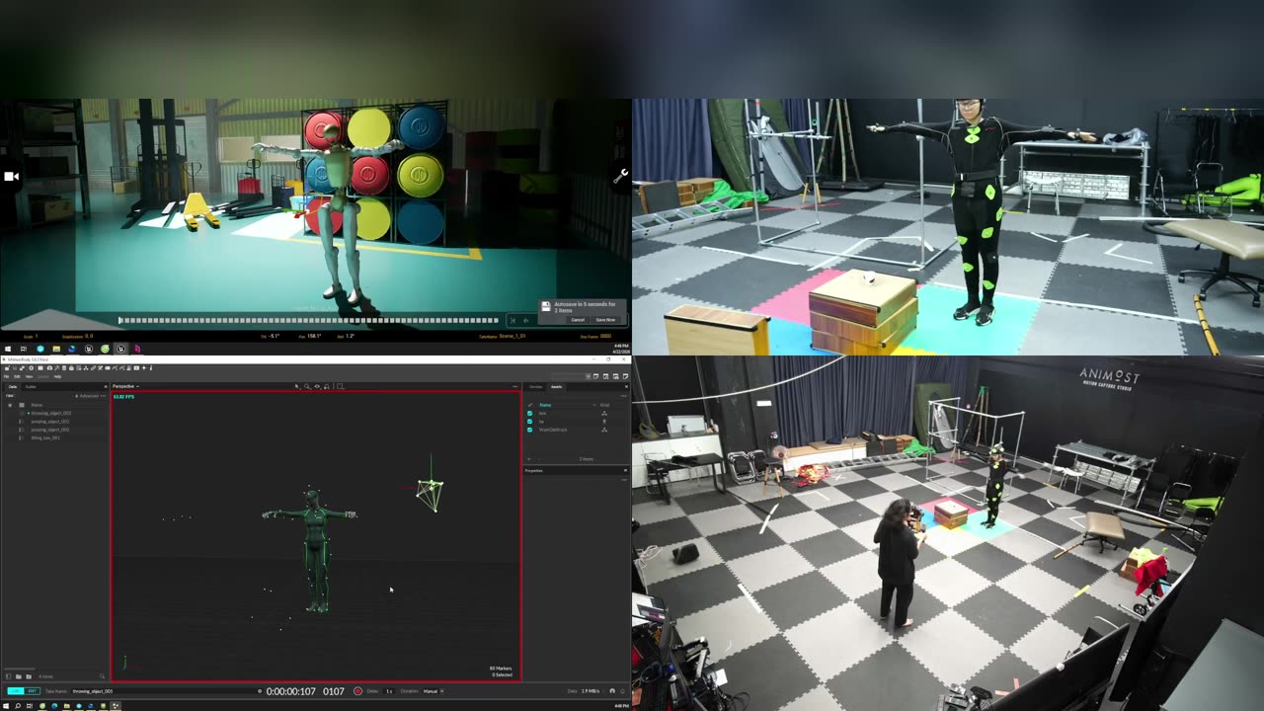Screen dimensions: 1264x711
Task: Toggle the VcamOptitrack asset checkbox
Action: point(530,430)
